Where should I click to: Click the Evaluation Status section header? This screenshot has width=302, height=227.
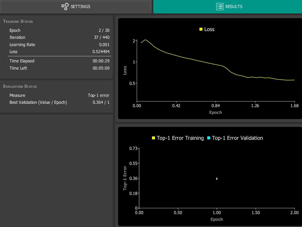pos(20,86)
